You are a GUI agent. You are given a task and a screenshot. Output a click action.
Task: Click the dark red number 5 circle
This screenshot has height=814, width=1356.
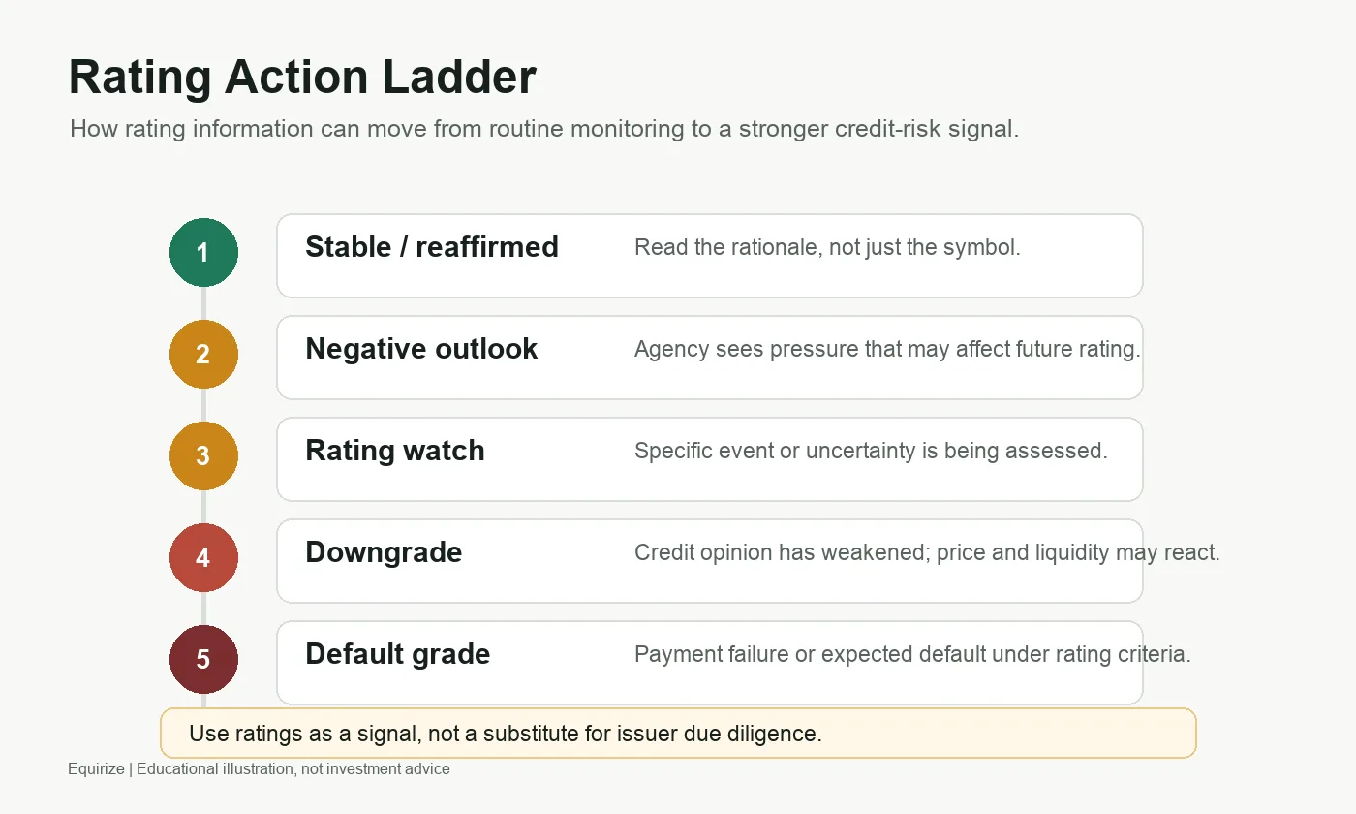pos(203,659)
